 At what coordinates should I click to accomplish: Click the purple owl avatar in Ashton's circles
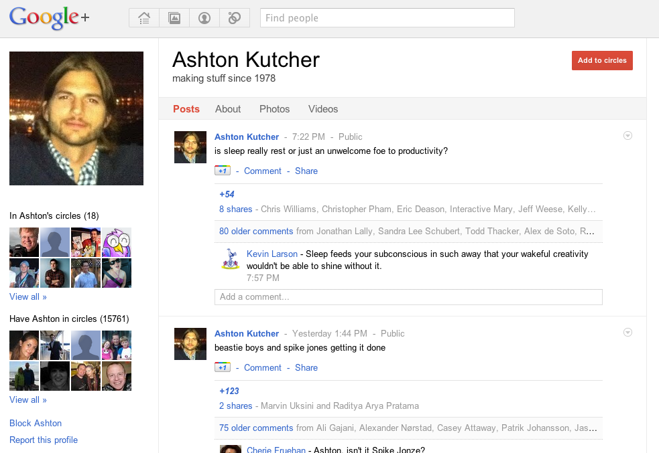[117, 242]
